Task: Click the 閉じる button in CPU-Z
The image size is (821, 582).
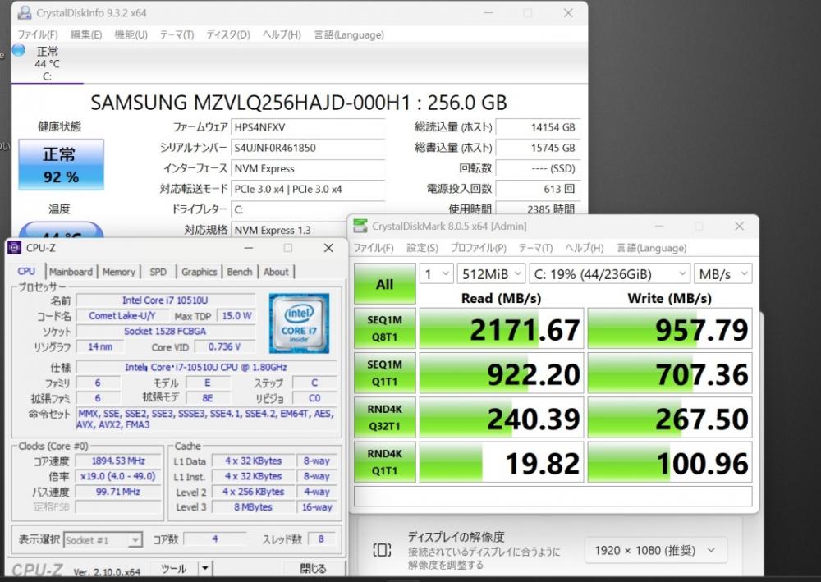Action: pos(313,568)
